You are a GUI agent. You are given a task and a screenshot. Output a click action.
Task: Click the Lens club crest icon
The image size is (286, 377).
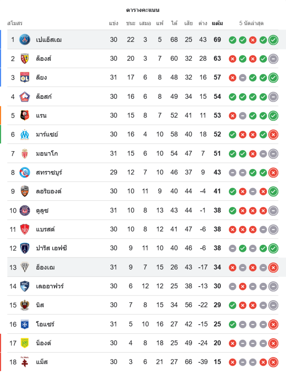click(x=25, y=58)
